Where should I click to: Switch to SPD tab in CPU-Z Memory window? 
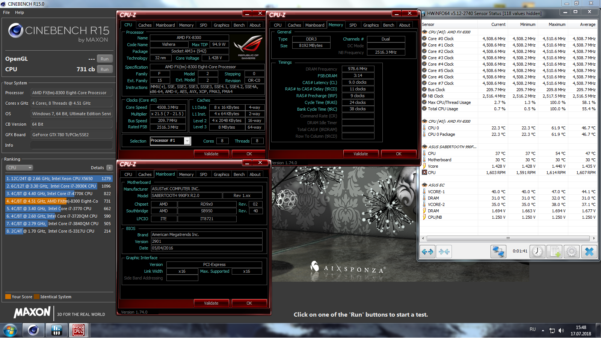[x=353, y=25]
